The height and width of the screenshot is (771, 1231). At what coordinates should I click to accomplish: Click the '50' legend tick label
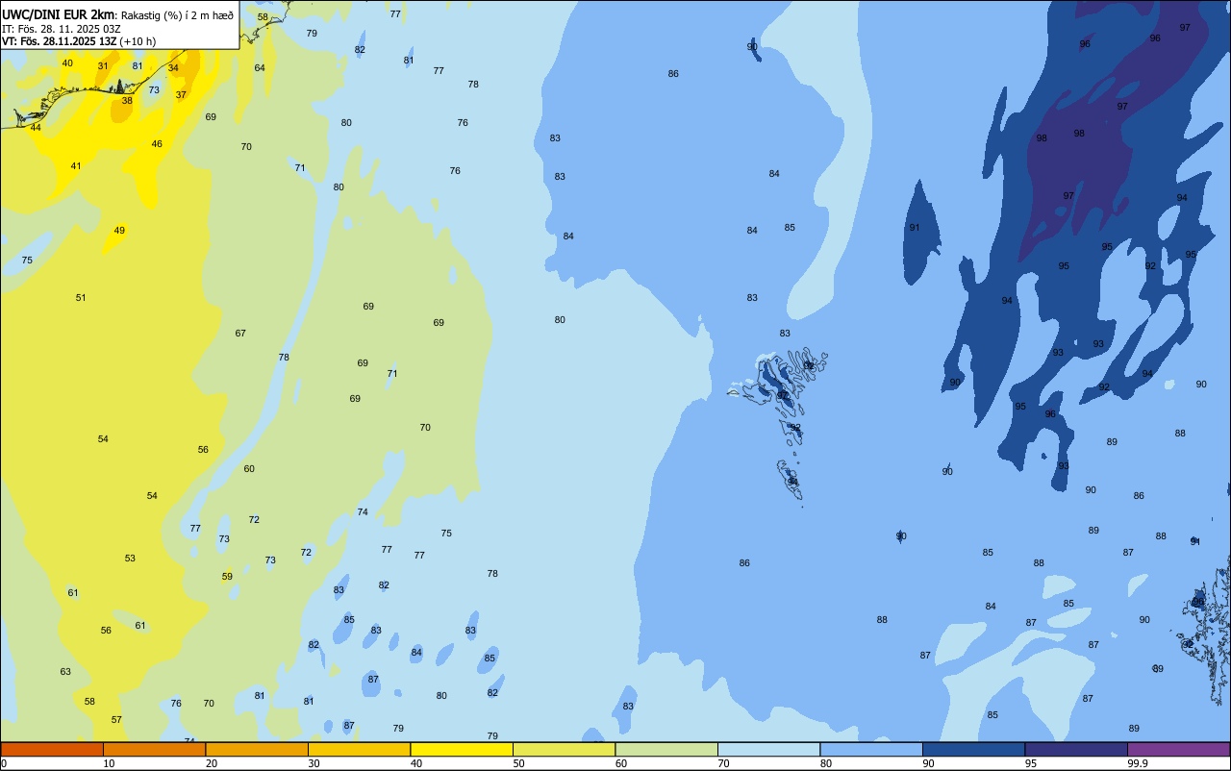point(518,763)
